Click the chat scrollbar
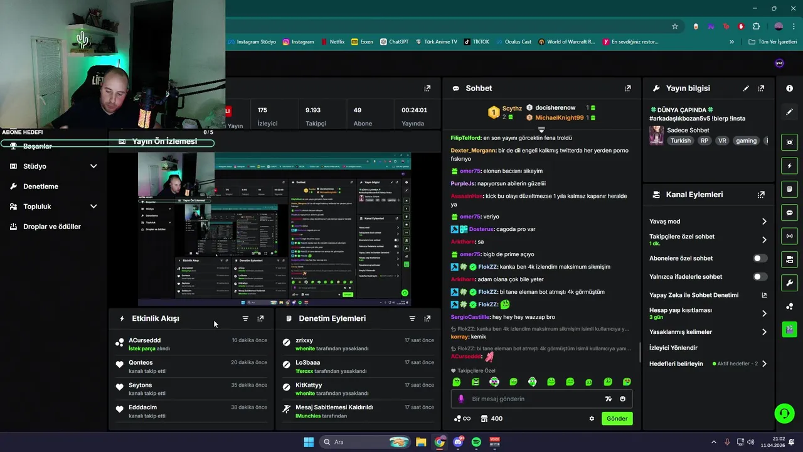 pos(639,352)
